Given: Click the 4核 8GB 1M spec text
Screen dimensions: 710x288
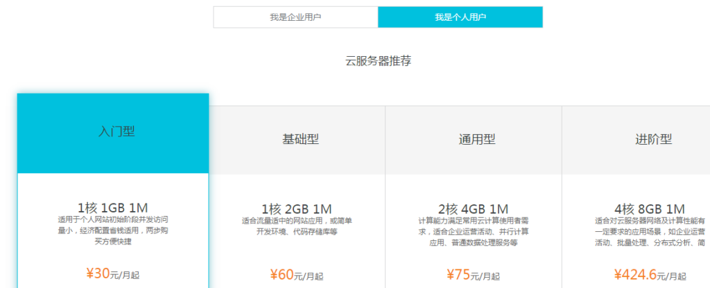Looking at the screenshot, I should pyautogui.click(x=650, y=209).
